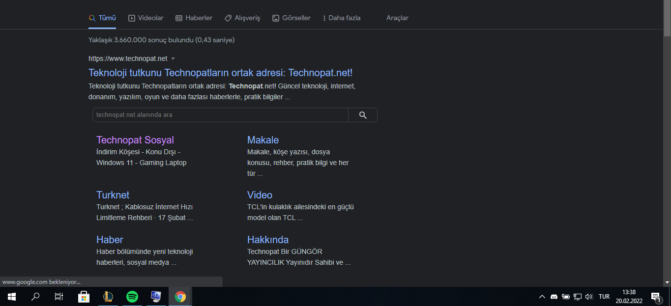Open the Technopat Sosyal link
Screen dimensions: 671x306
coord(135,139)
